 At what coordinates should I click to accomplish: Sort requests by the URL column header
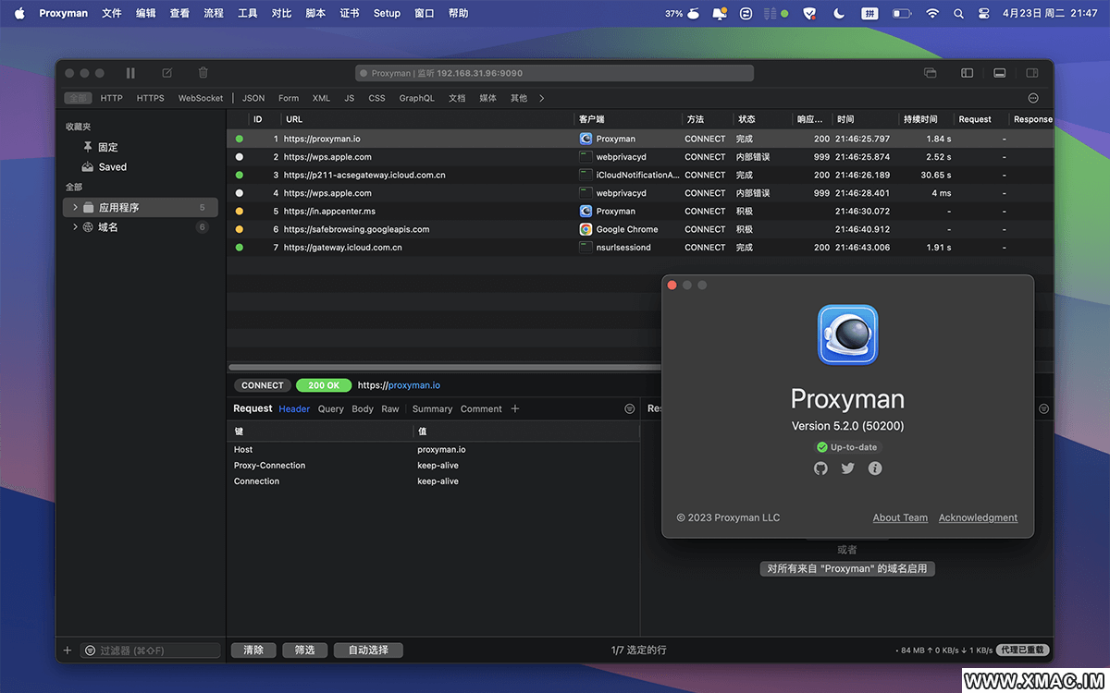pyautogui.click(x=428, y=119)
